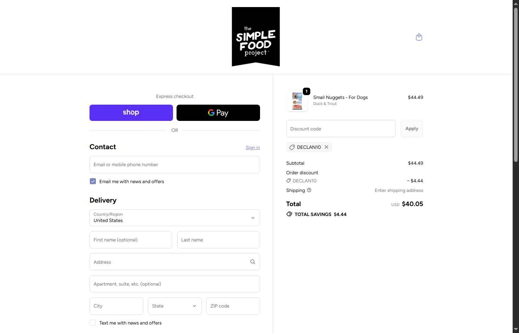
Task: Open the Country/Region dropdown
Action: [x=175, y=218]
